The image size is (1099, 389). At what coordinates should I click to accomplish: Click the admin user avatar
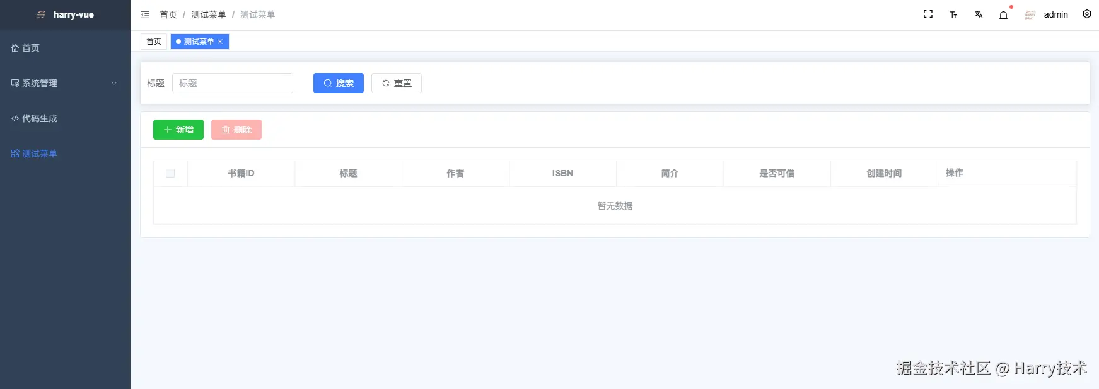click(x=1030, y=14)
